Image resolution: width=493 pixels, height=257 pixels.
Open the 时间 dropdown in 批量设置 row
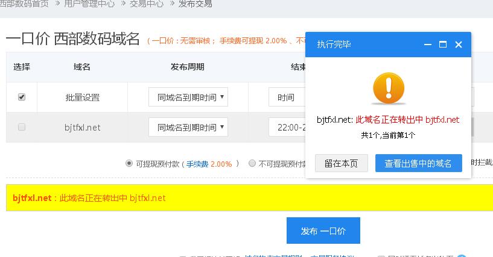point(287,98)
